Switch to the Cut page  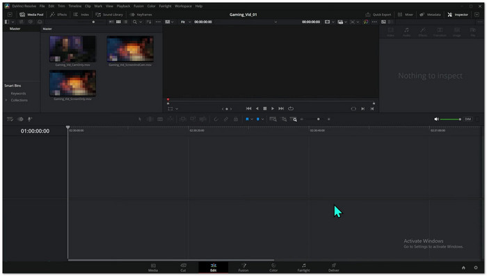tap(183, 268)
